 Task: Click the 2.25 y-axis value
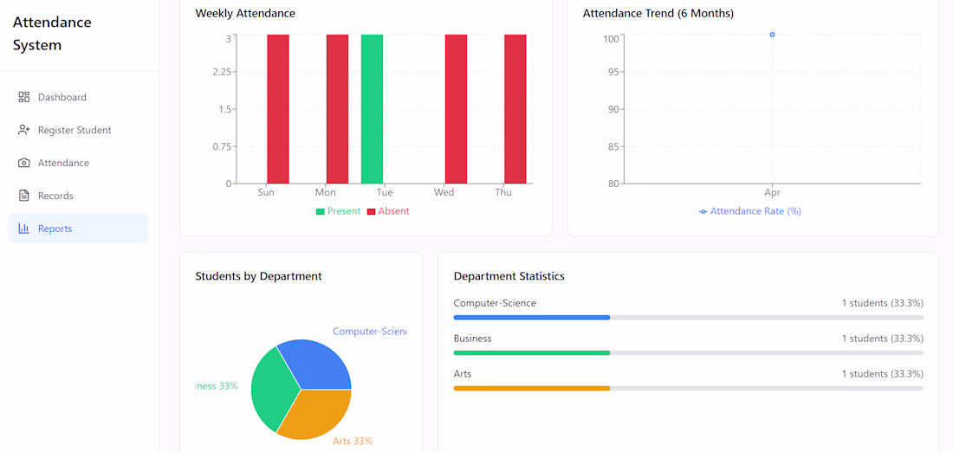coord(221,72)
